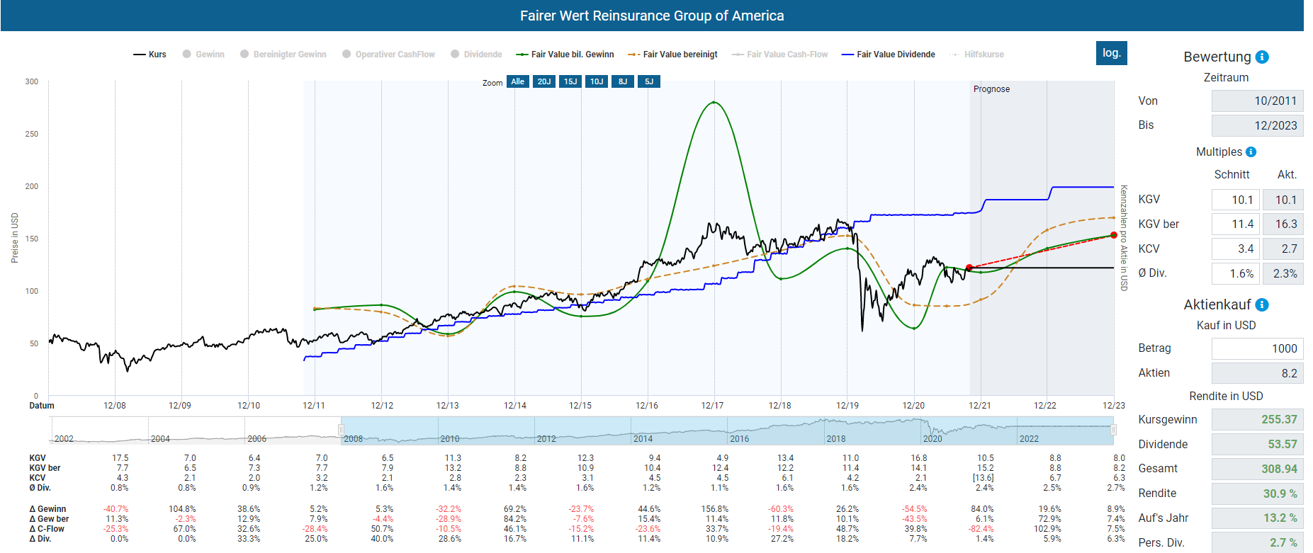
Task: Click left handle of range navigator
Action: (x=341, y=430)
